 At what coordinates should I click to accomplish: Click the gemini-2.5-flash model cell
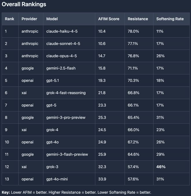60,68
